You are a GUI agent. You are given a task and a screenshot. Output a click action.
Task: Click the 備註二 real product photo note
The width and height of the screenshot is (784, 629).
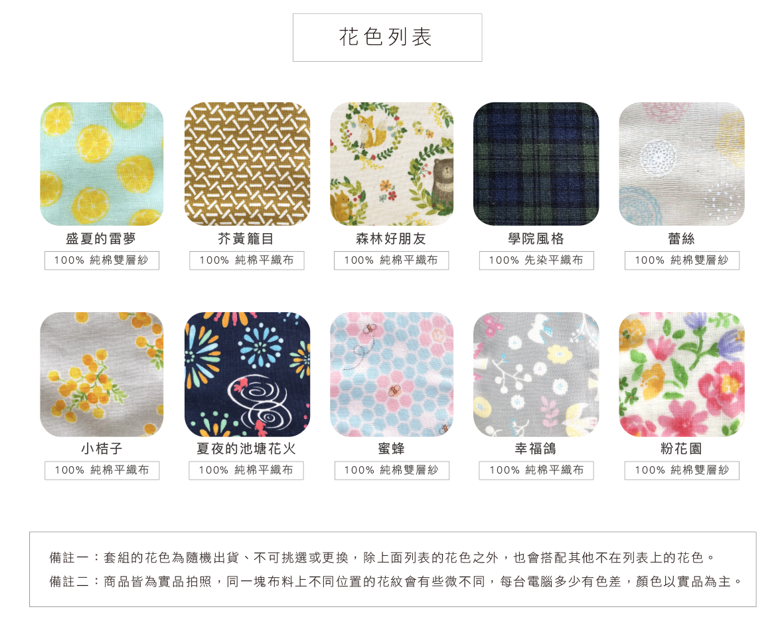396,581
